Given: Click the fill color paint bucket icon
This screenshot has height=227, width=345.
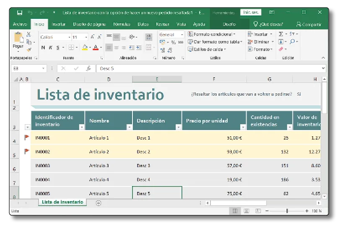Looking at the screenshot, I should (84, 48).
